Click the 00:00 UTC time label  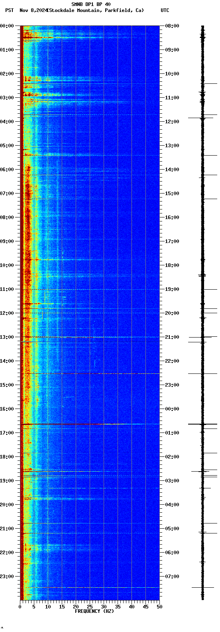coord(172,409)
